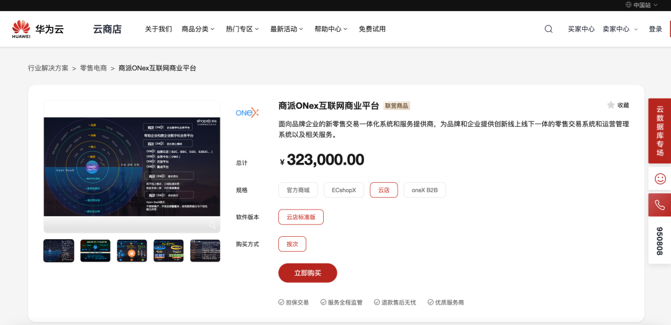Go to 零售电商 breadcrumb
This screenshot has width=671, height=325.
tap(93, 68)
